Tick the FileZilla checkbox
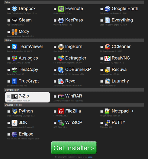This screenshot has height=159, width=148. click(55, 111)
